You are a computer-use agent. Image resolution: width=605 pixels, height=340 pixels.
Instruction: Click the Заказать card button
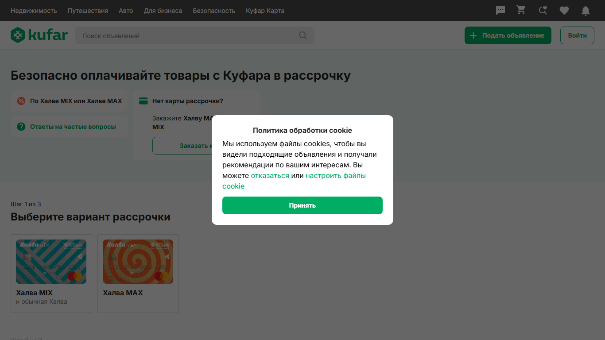click(182, 146)
